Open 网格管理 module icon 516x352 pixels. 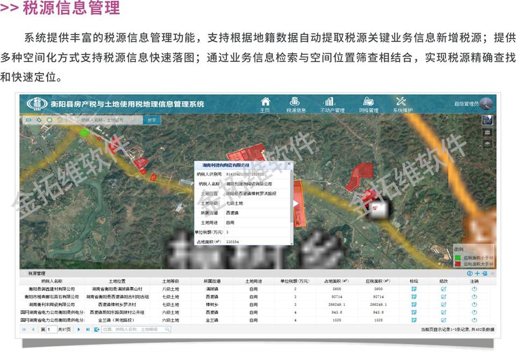[368, 104]
